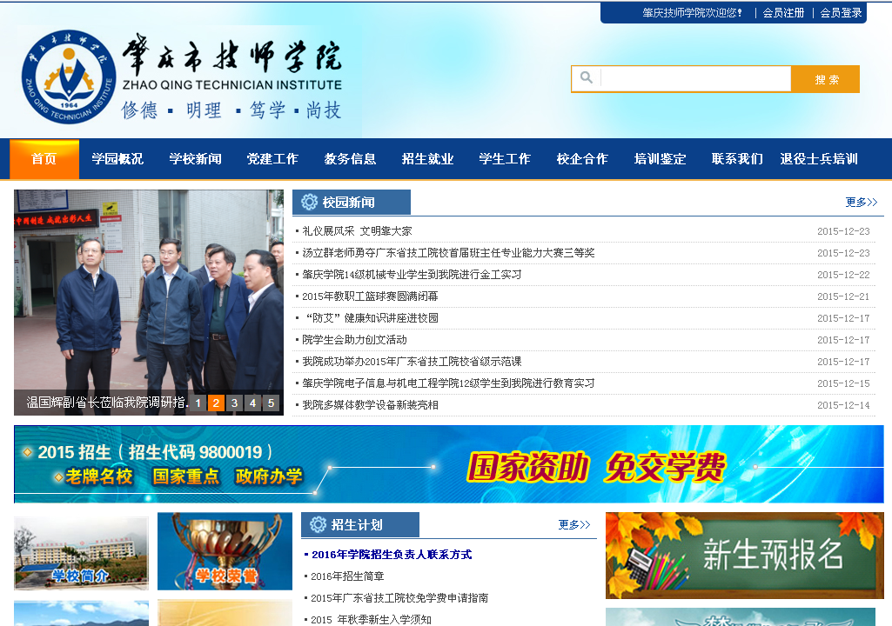This screenshot has width=892, height=626.
Task: Click the 2015 招生 国家资助 免交学费 banner
Action: tap(449, 464)
